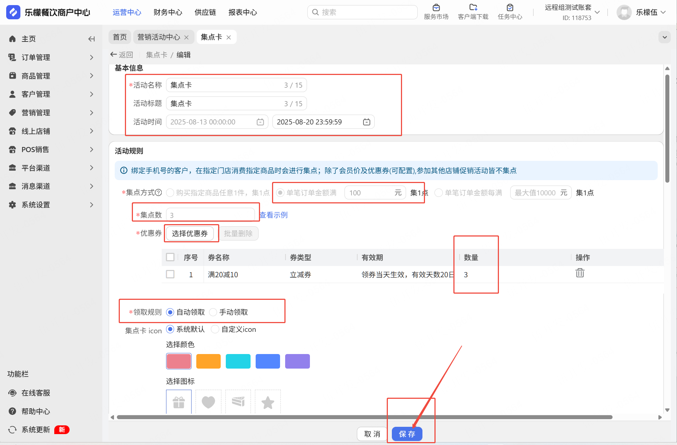Check the 满20减10 coupon row checkbox
The height and width of the screenshot is (445, 677).
tap(170, 274)
